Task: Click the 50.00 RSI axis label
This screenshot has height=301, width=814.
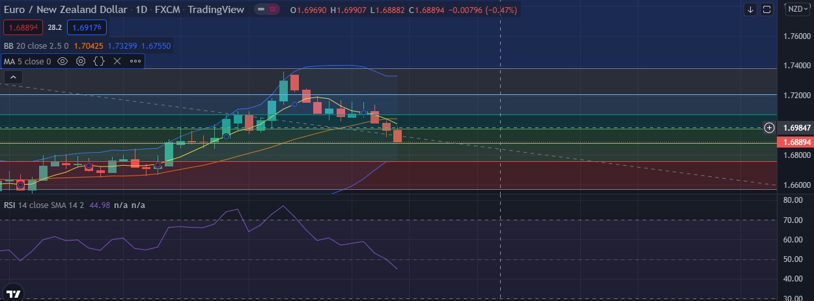Action: (x=793, y=259)
